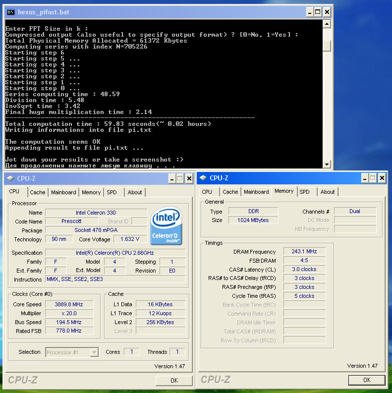Switch to Cache tab in left CPU-Z window

click(38, 192)
